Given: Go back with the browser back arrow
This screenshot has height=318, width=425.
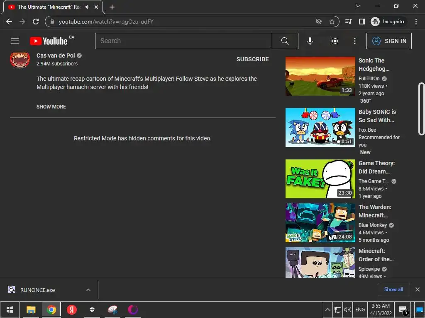Looking at the screenshot, I should 9,22.
